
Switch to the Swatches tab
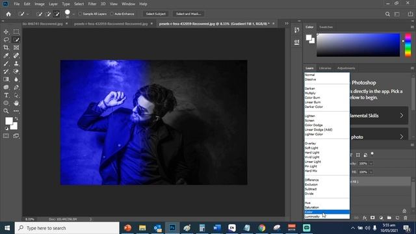[x=326, y=27]
